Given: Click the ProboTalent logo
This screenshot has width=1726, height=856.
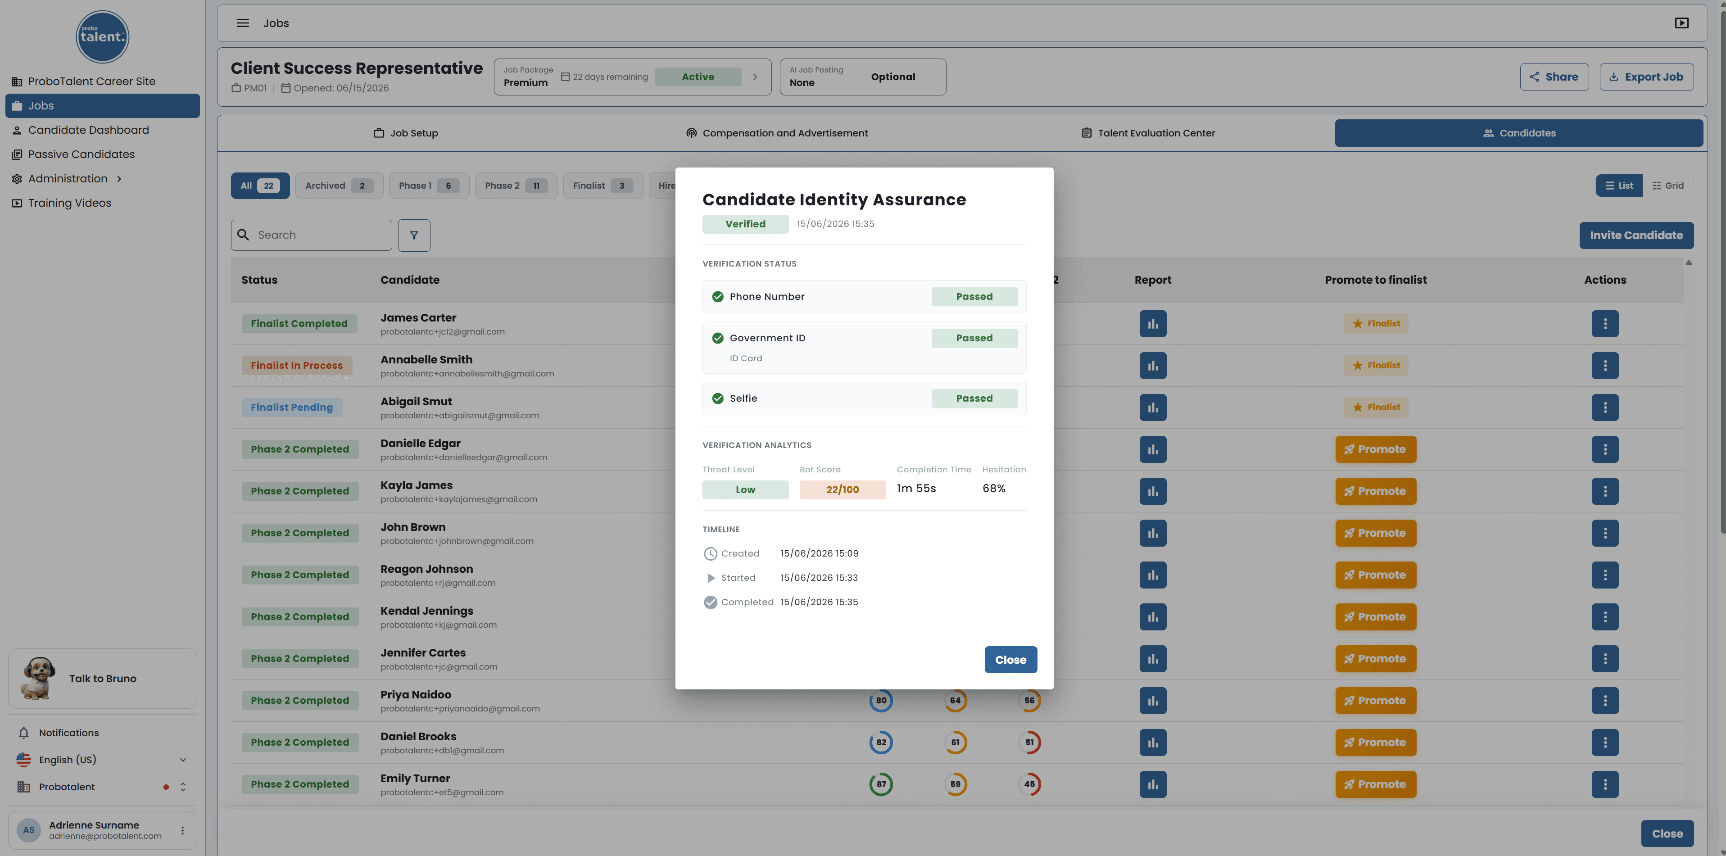Looking at the screenshot, I should [x=103, y=36].
